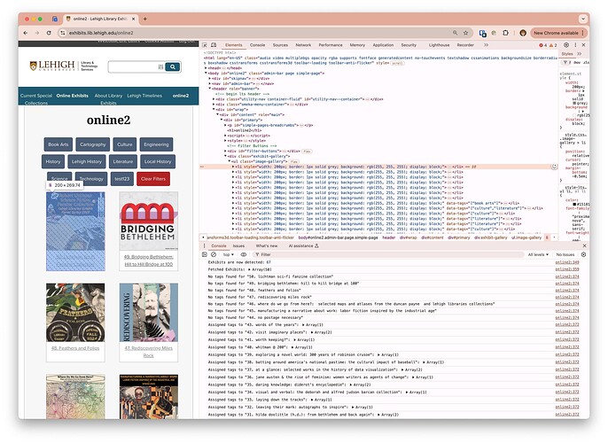Click the console Filter input field
Image resolution: width=608 pixels, height=443 pixels.
pos(388,254)
